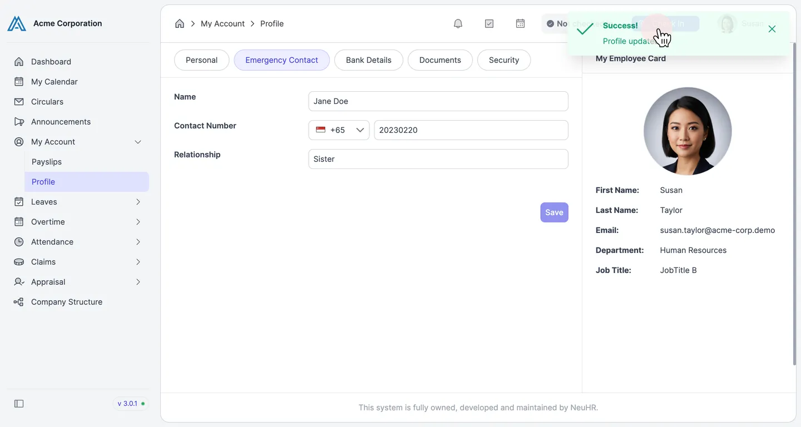This screenshot has height=427, width=801.
Task: Click the Relationship input field
Action: click(x=438, y=159)
